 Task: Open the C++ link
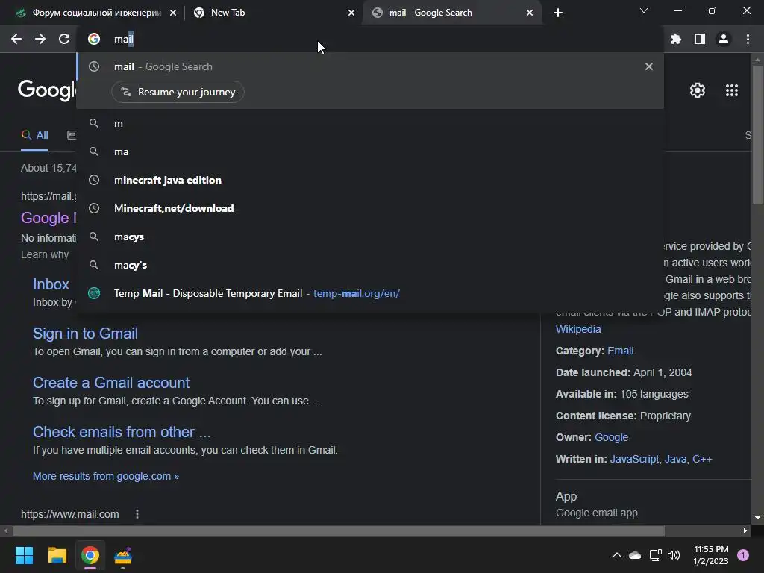(702, 459)
